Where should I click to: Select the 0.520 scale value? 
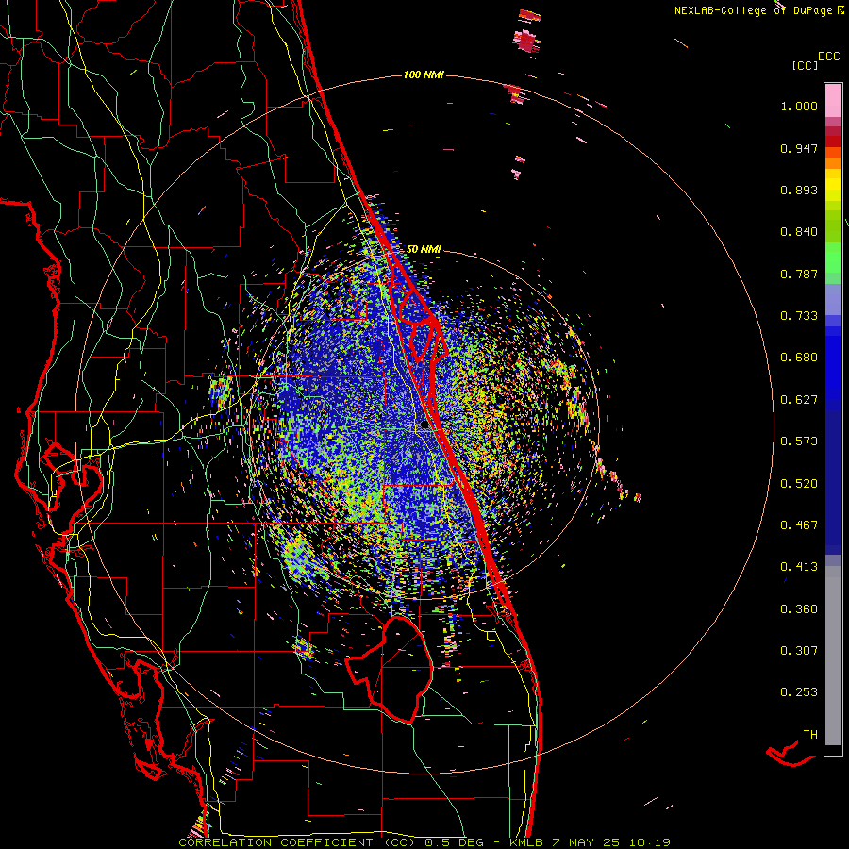point(799,484)
